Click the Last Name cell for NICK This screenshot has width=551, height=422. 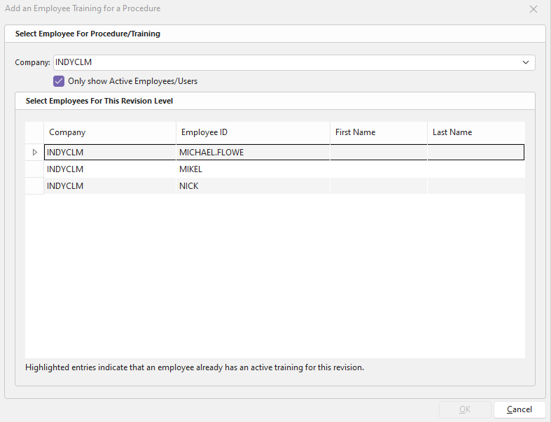click(475, 186)
